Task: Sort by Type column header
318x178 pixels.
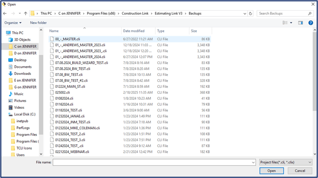Action: pyautogui.click(x=172, y=31)
